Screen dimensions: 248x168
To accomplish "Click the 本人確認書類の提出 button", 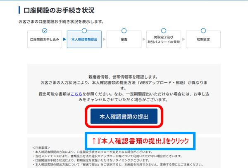I will tap(124, 116).
